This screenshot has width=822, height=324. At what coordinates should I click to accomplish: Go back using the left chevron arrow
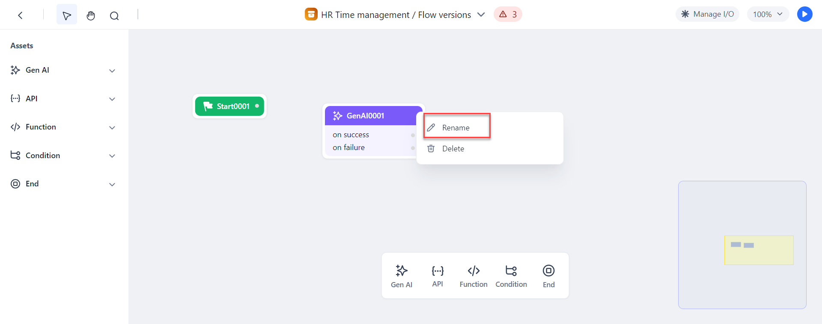coord(20,15)
